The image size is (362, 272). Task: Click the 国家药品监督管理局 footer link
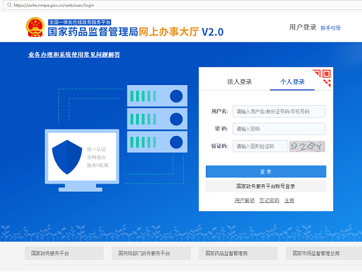pos(238,253)
